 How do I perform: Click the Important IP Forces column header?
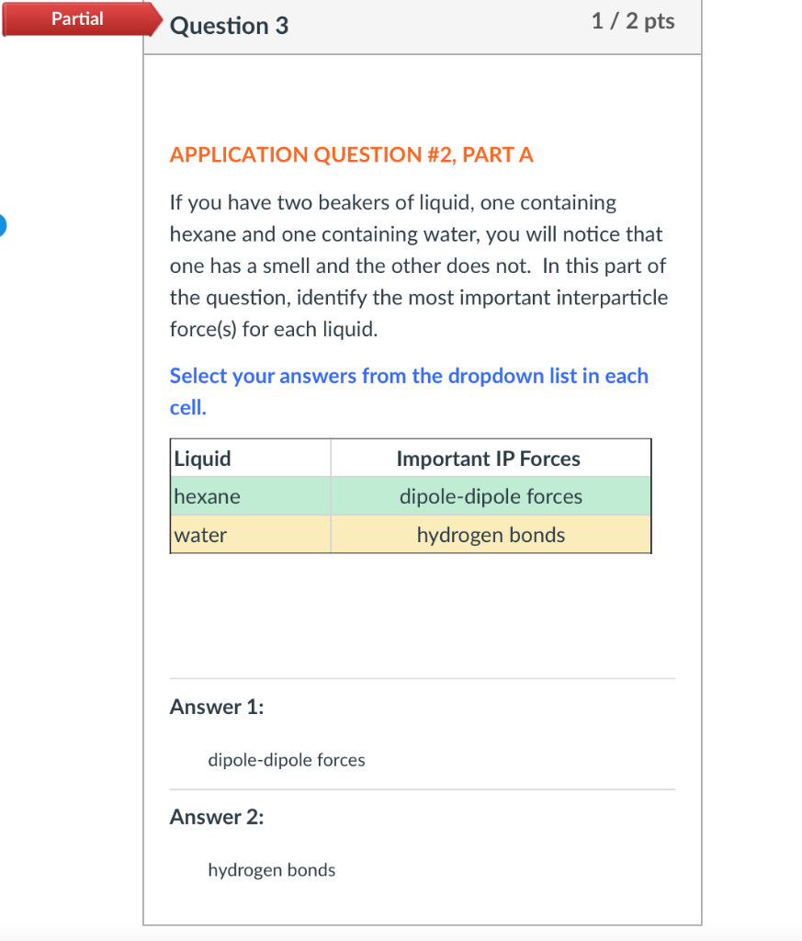pos(491,459)
